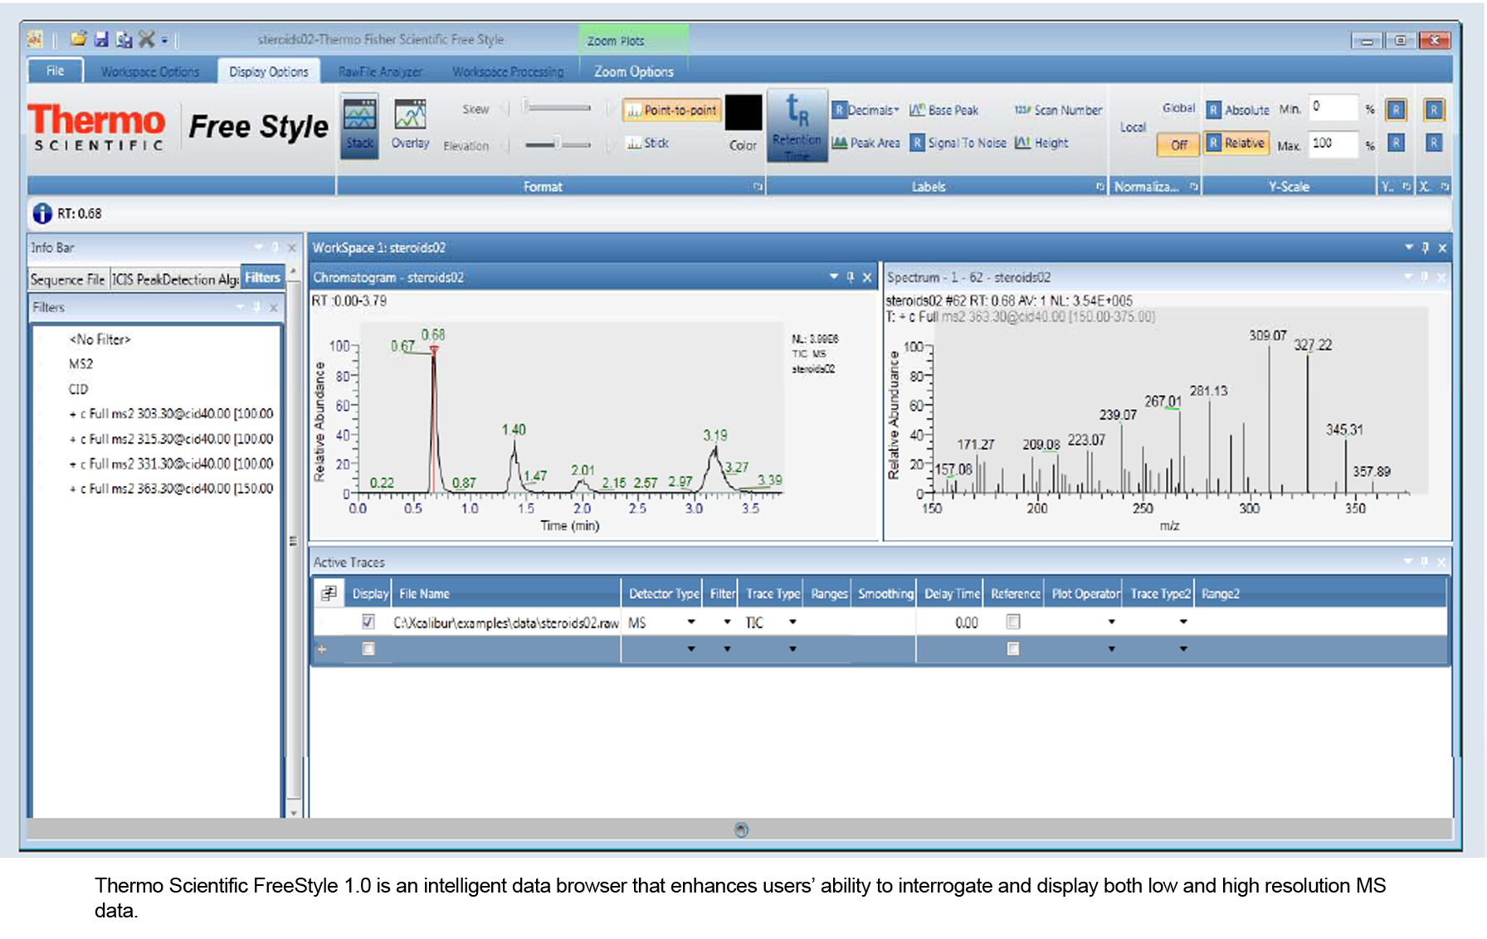Image resolution: width=1487 pixels, height=939 pixels.
Task: Set Y-Scale to Absolute
Action: point(1237,109)
